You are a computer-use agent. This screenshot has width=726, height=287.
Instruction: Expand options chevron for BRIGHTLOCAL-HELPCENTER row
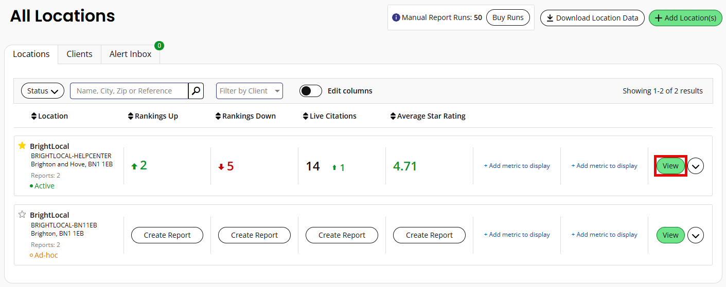(696, 166)
